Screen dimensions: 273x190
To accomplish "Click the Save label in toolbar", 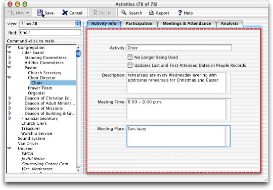I will pyautogui.click(x=49, y=13).
